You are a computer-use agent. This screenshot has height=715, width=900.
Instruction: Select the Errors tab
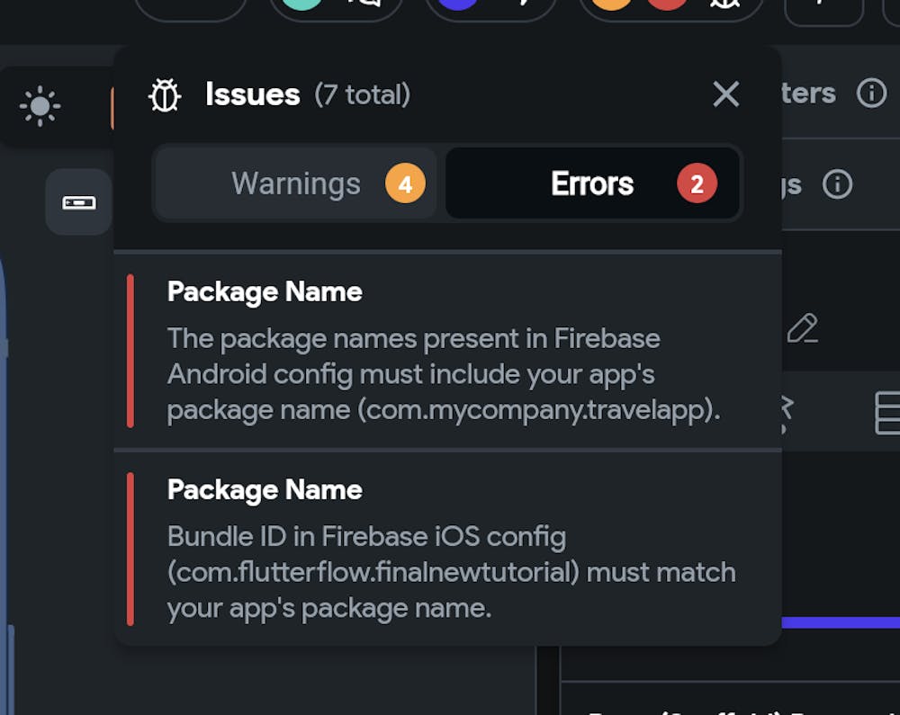592,183
